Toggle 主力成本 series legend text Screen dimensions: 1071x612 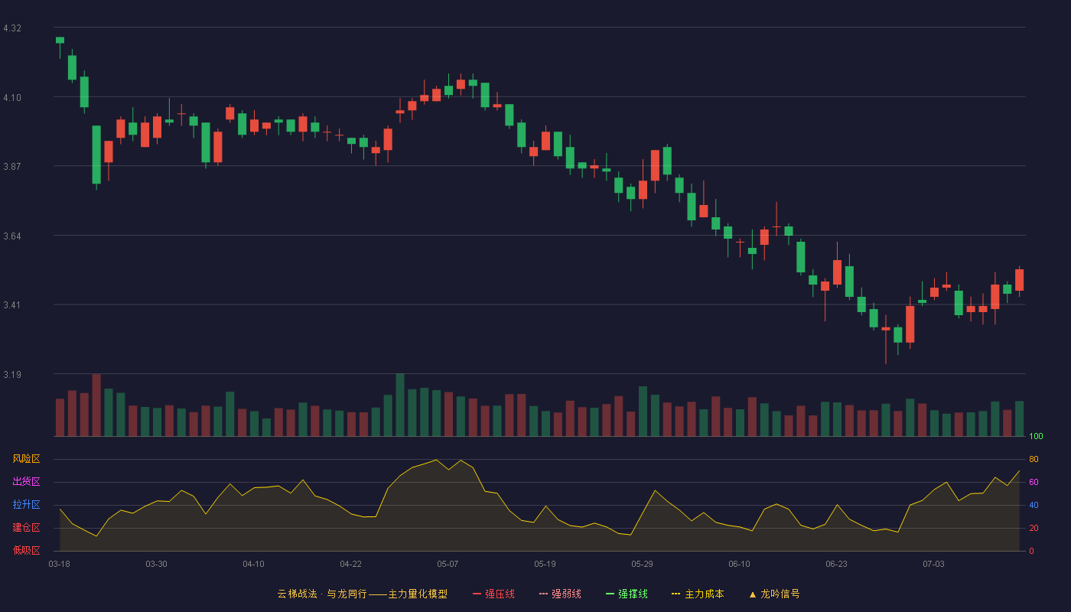tap(704, 594)
